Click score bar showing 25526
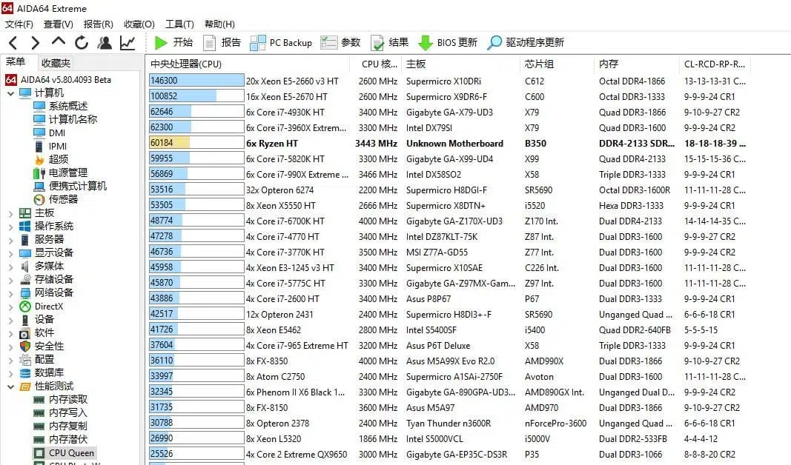 click(196, 453)
